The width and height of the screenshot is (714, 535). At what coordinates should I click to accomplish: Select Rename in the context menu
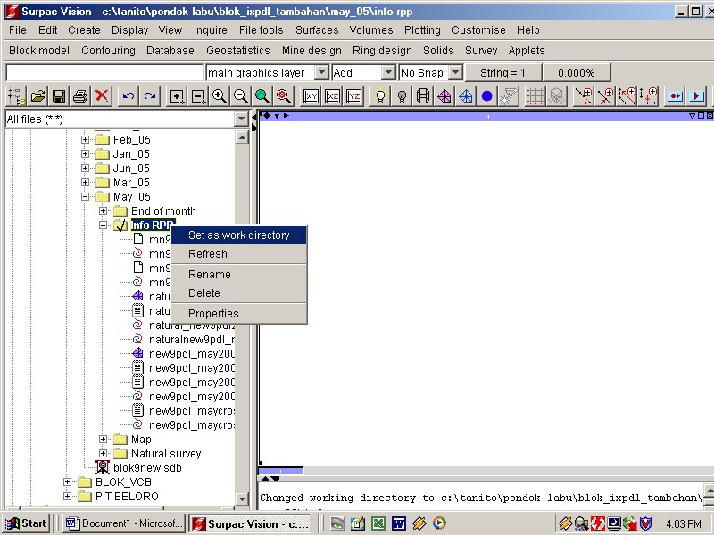208,274
